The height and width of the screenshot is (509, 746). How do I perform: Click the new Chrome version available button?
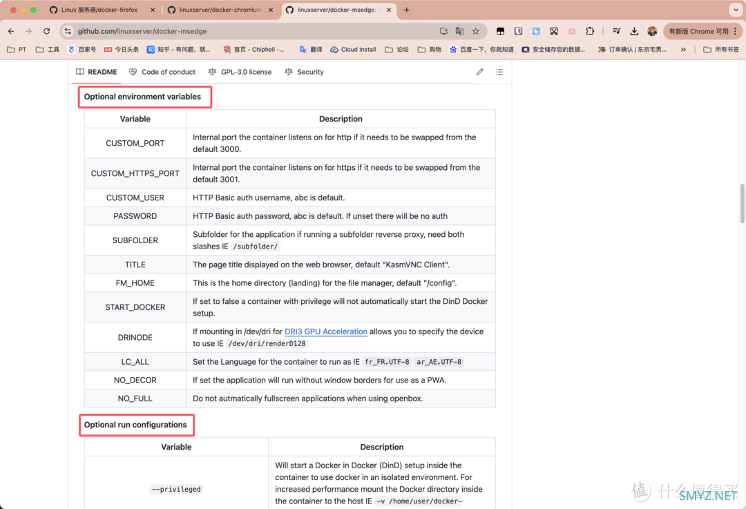pyautogui.click(x=698, y=31)
